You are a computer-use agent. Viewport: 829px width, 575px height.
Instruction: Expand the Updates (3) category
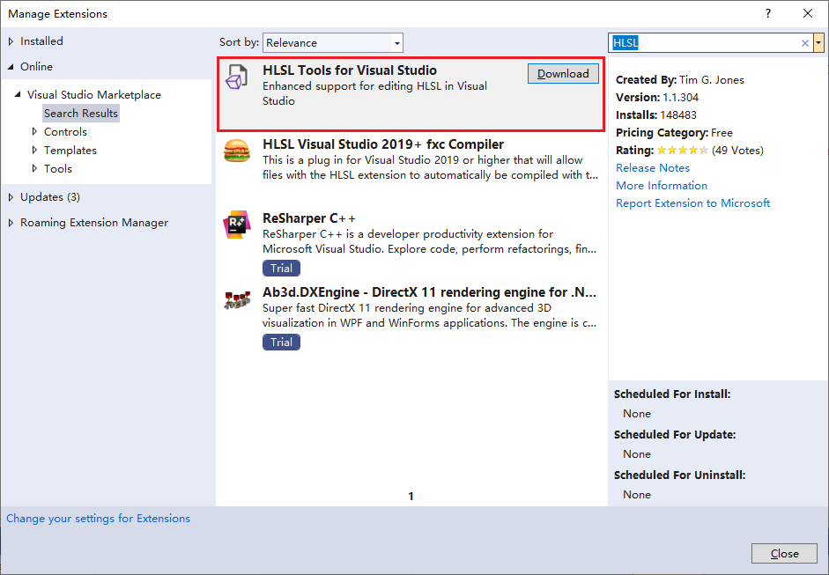pyautogui.click(x=11, y=197)
